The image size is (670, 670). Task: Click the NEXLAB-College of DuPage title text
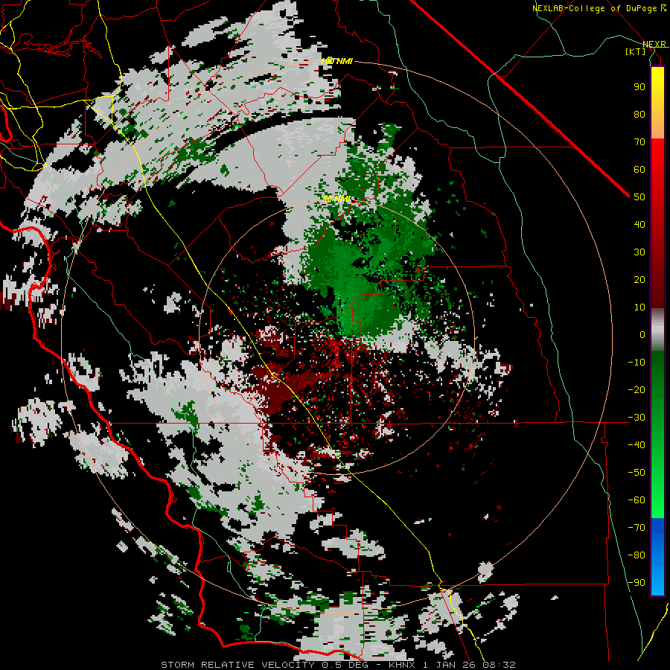[594, 8]
